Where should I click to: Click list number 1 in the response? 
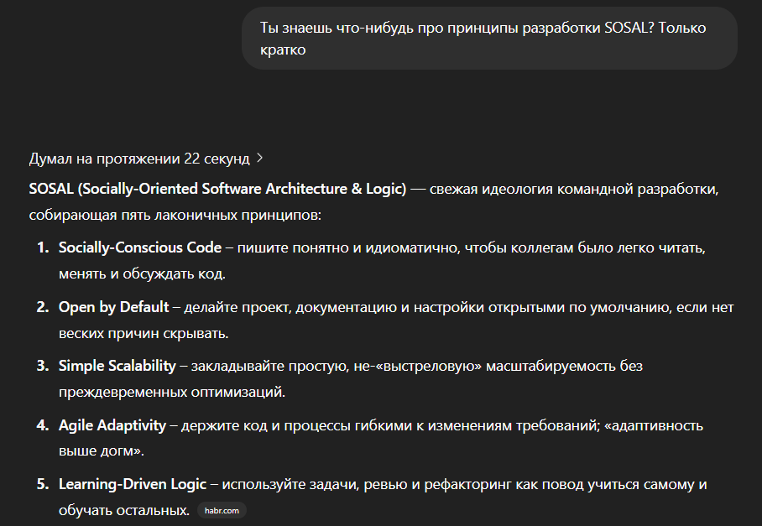[42, 247]
